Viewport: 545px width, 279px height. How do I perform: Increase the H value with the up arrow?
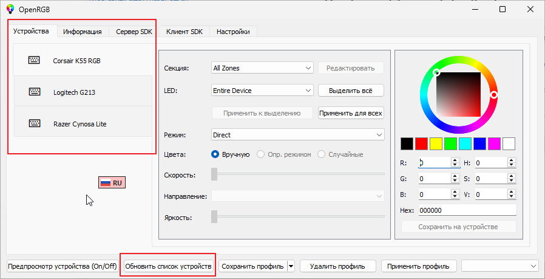(x=511, y=160)
